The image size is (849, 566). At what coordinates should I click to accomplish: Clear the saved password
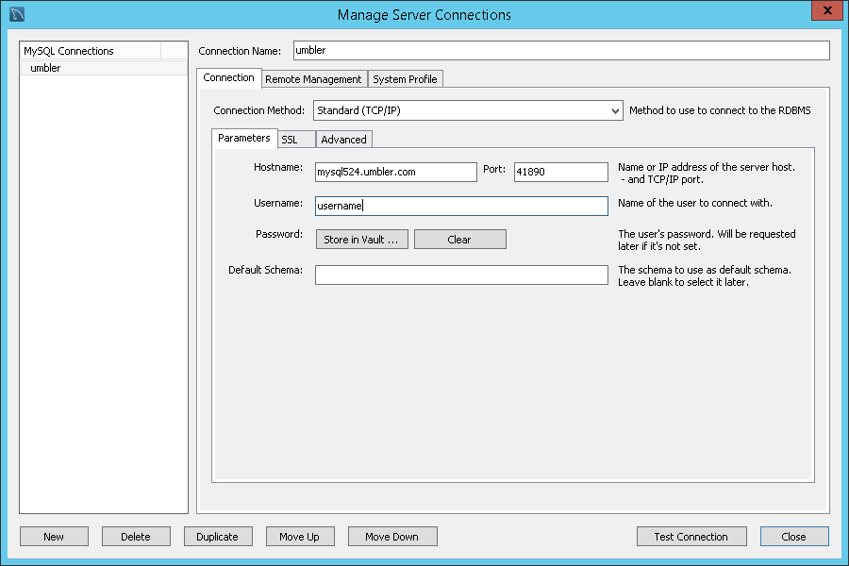tap(459, 239)
